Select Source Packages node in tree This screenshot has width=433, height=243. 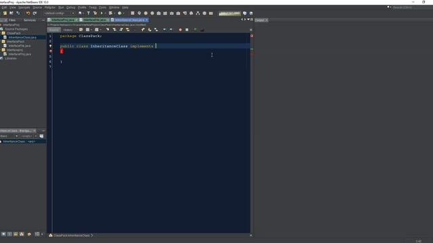[x=16, y=29]
